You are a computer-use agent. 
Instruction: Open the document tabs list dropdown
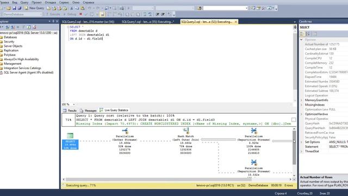click(295, 22)
